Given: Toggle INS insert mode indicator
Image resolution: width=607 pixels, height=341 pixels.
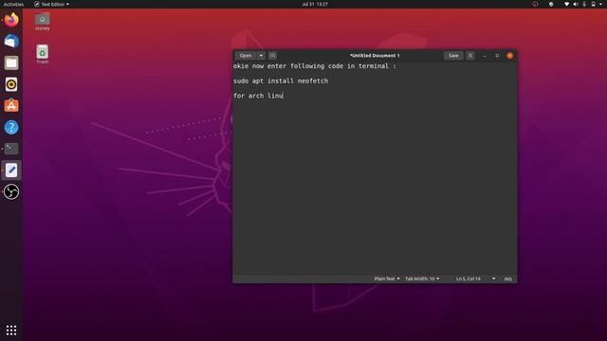Looking at the screenshot, I should (x=508, y=278).
